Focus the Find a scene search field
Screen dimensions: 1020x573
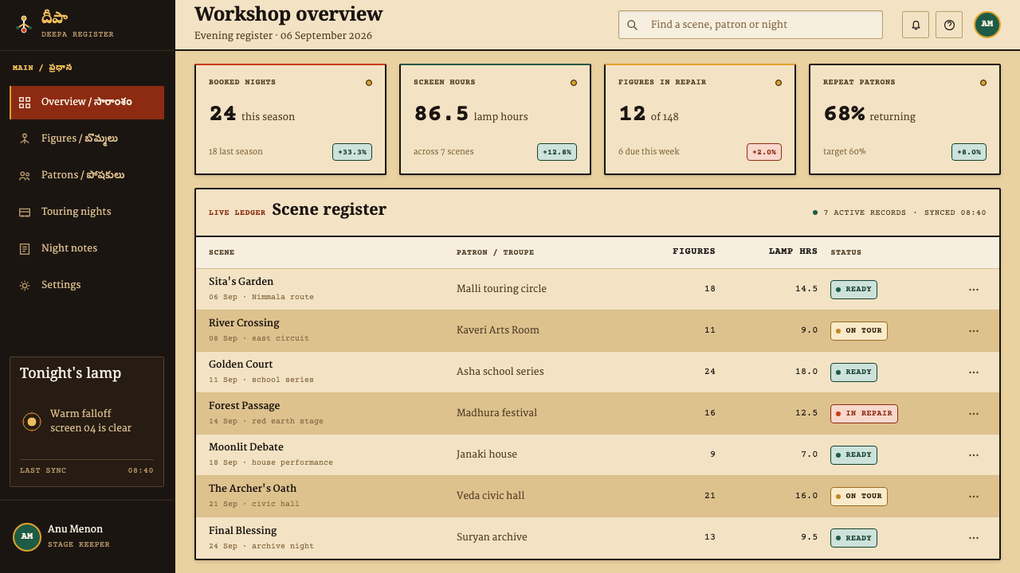tap(751, 25)
